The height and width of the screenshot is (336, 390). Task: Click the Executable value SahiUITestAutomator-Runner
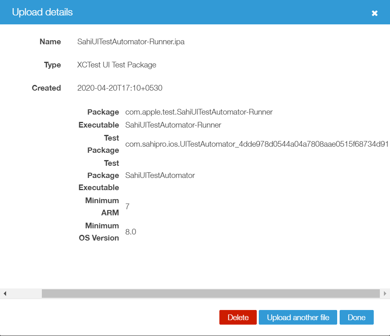[173, 125]
